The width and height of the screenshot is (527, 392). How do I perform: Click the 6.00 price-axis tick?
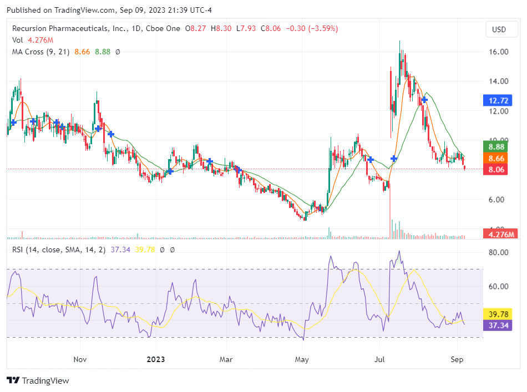coord(496,200)
